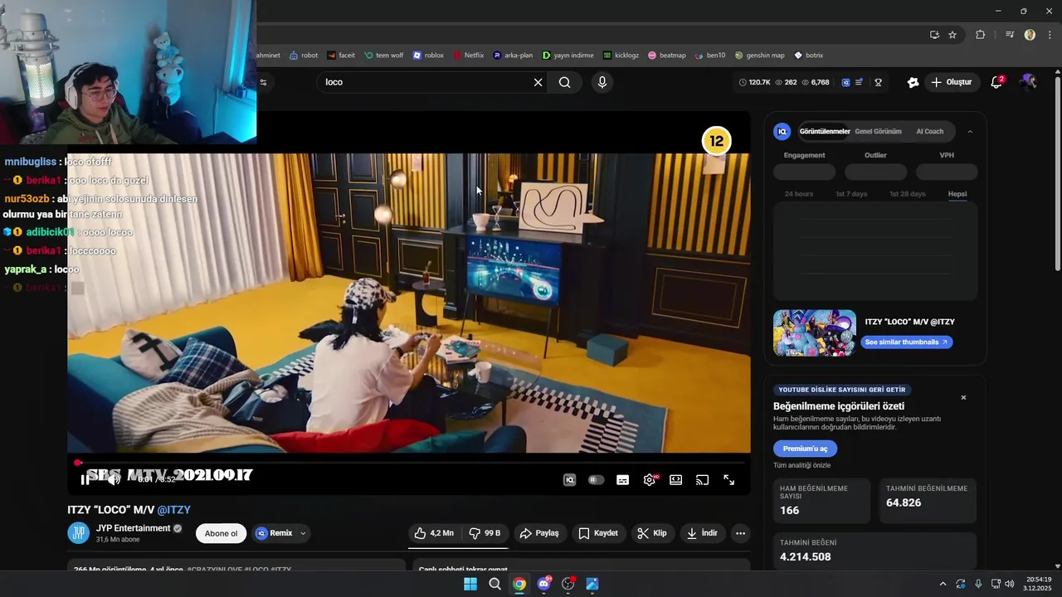Open more actions three-dot menu

click(741, 533)
